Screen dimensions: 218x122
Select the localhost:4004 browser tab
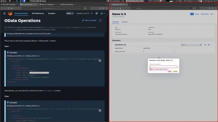67,4
